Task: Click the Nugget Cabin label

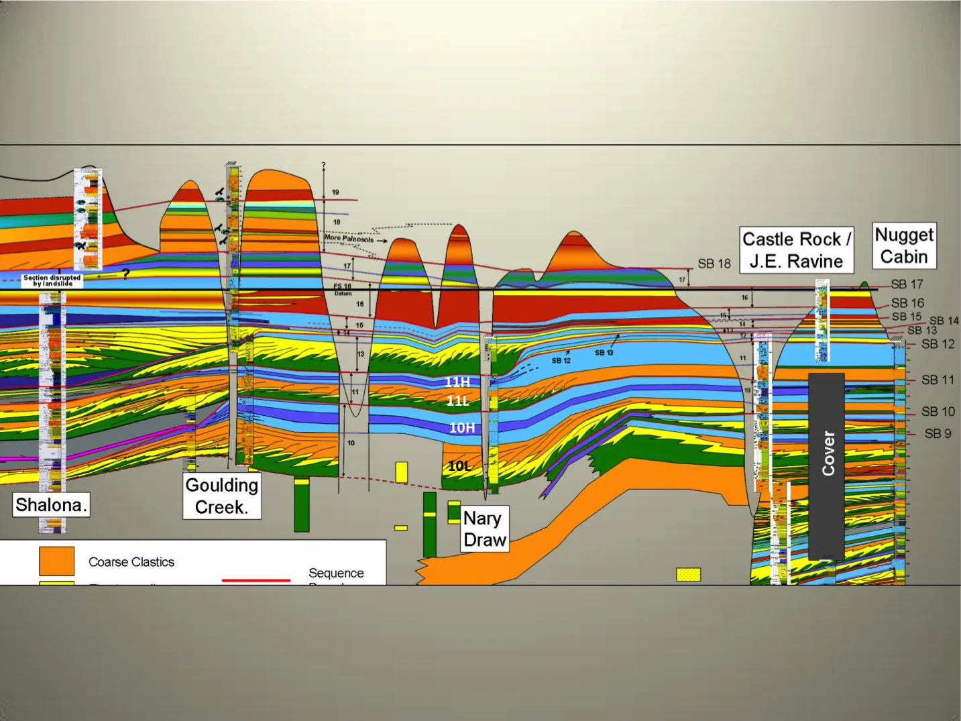Action: point(904,245)
